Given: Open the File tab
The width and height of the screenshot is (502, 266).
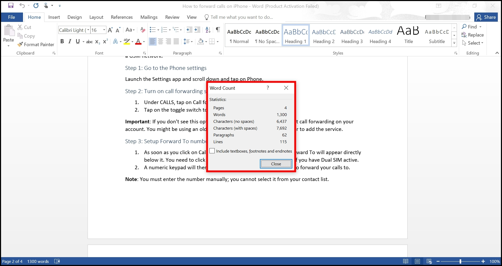Looking at the screenshot, I should coord(12,17).
